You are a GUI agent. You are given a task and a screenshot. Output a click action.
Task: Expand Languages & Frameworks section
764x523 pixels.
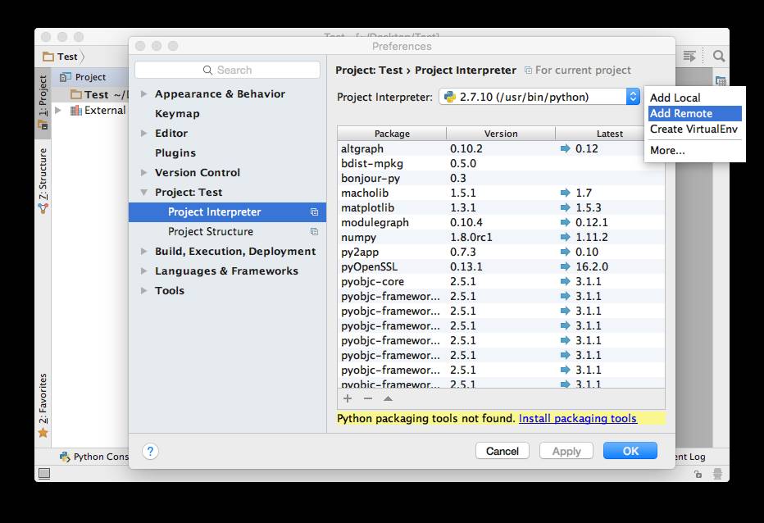[143, 271]
